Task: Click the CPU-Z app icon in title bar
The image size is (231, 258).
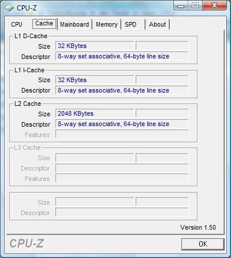Action: [x=9, y=8]
